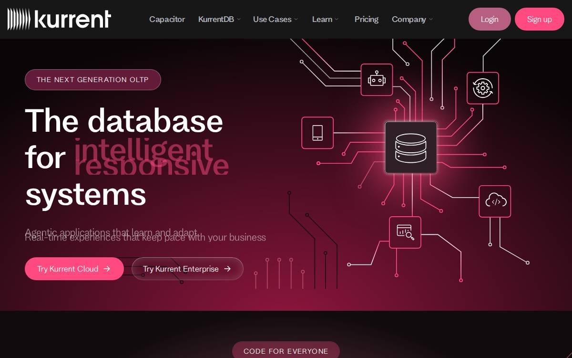Click the gear sync icon tile

tap(483, 88)
